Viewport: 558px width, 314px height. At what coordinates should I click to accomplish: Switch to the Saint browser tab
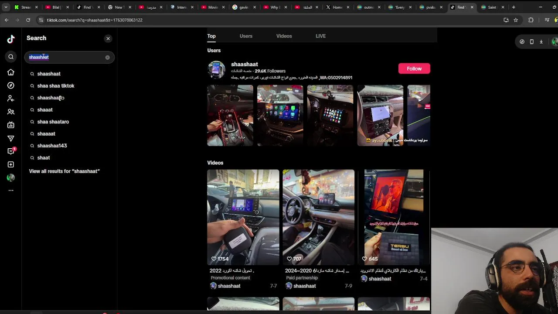492,7
